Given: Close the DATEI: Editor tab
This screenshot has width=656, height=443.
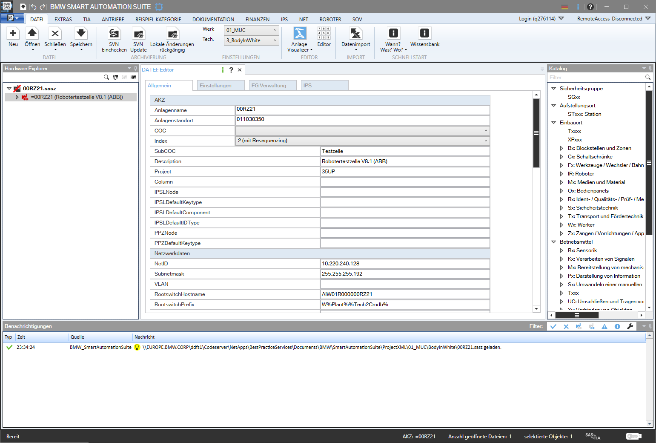Looking at the screenshot, I should [x=240, y=70].
